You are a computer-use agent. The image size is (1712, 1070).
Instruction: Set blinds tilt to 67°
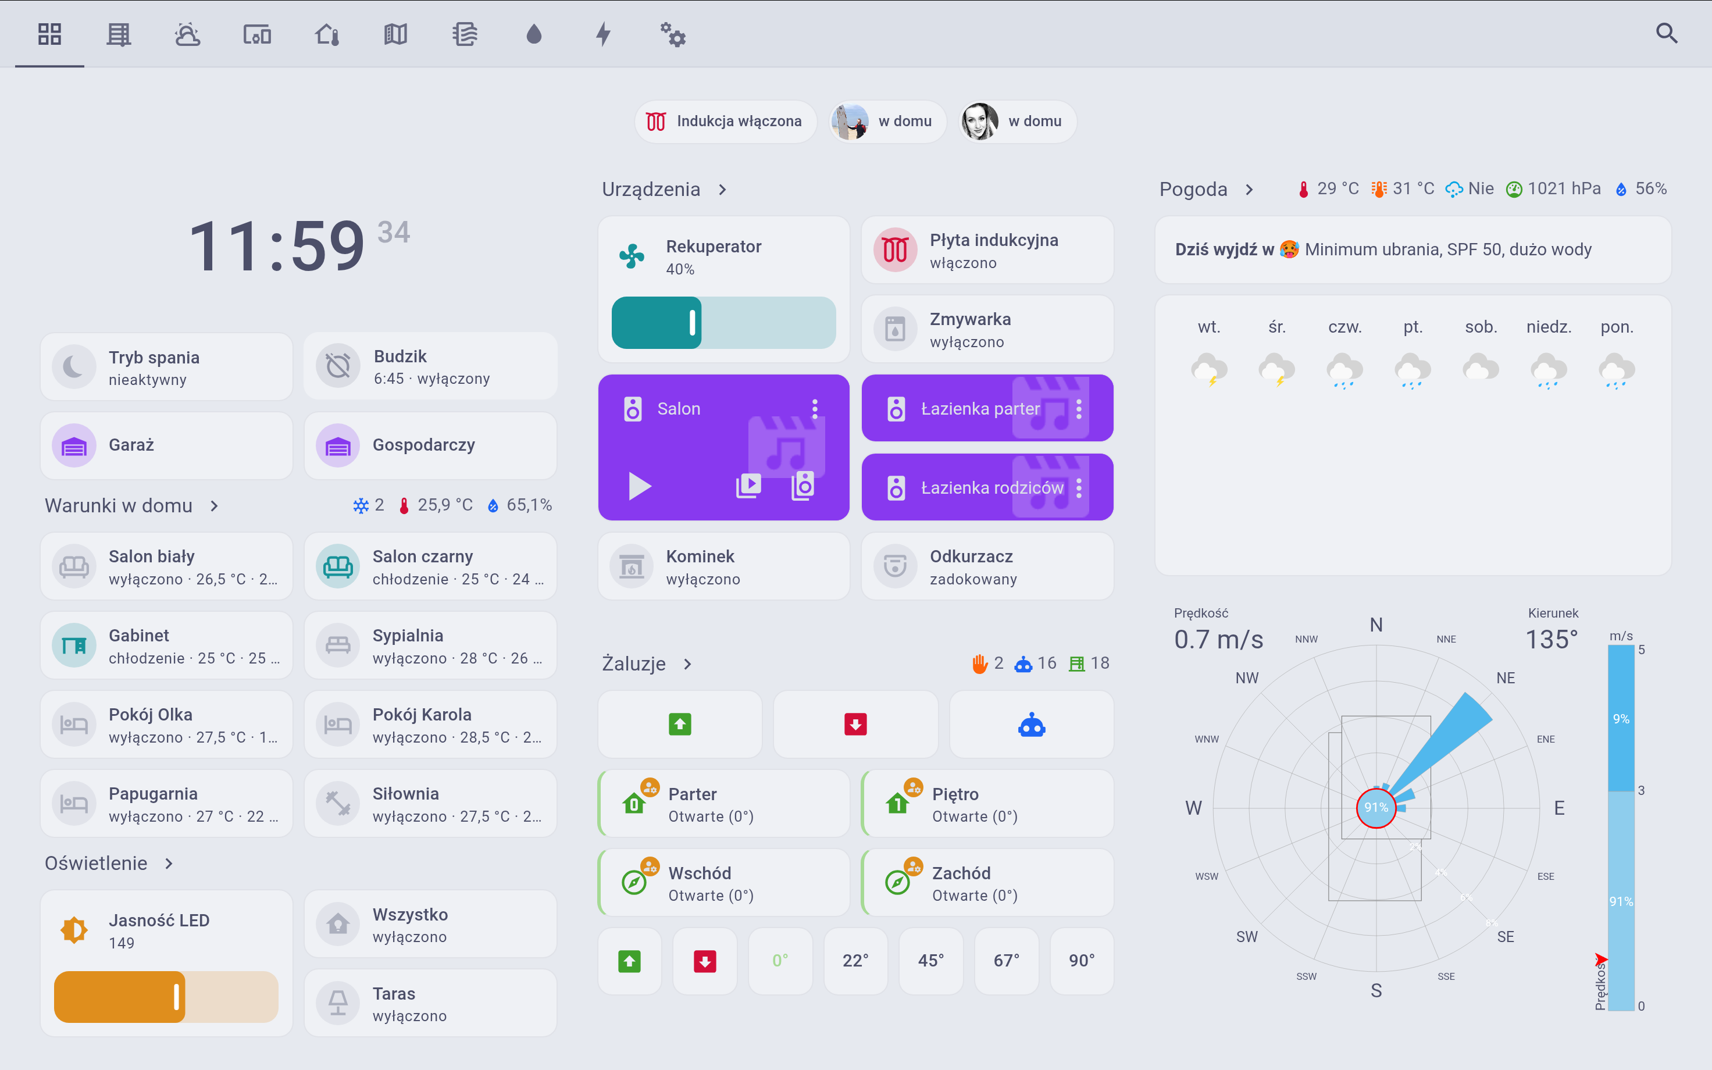(x=1007, y=962)
